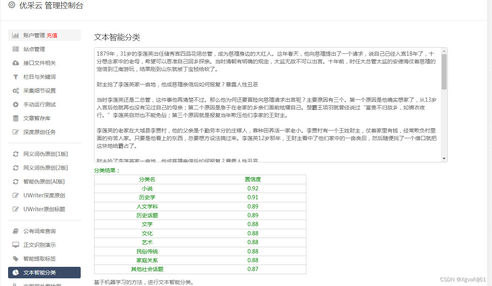The width and height of the screenshot is (492, 286).
Task: Open the 小说 classification result link
Action: point(147,188)
